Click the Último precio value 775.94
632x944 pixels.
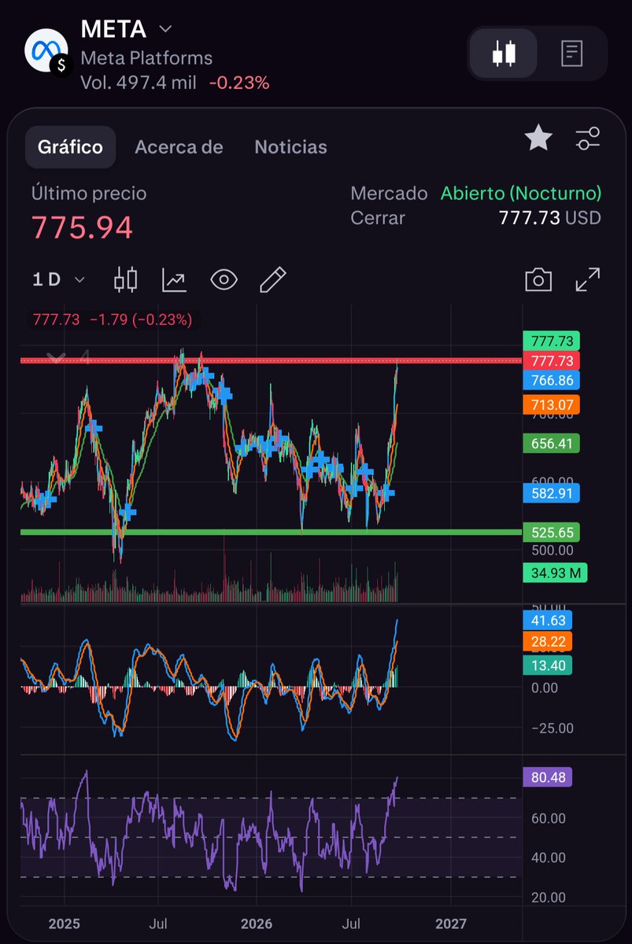click(82, 228)
